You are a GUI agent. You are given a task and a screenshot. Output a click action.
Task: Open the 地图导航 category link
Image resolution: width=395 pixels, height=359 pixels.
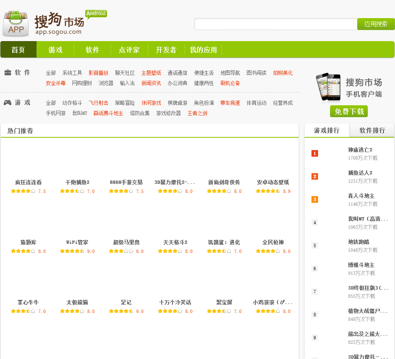coord(230,73)
